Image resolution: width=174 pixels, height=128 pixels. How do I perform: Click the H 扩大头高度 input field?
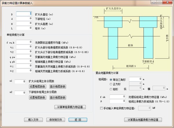24,24
